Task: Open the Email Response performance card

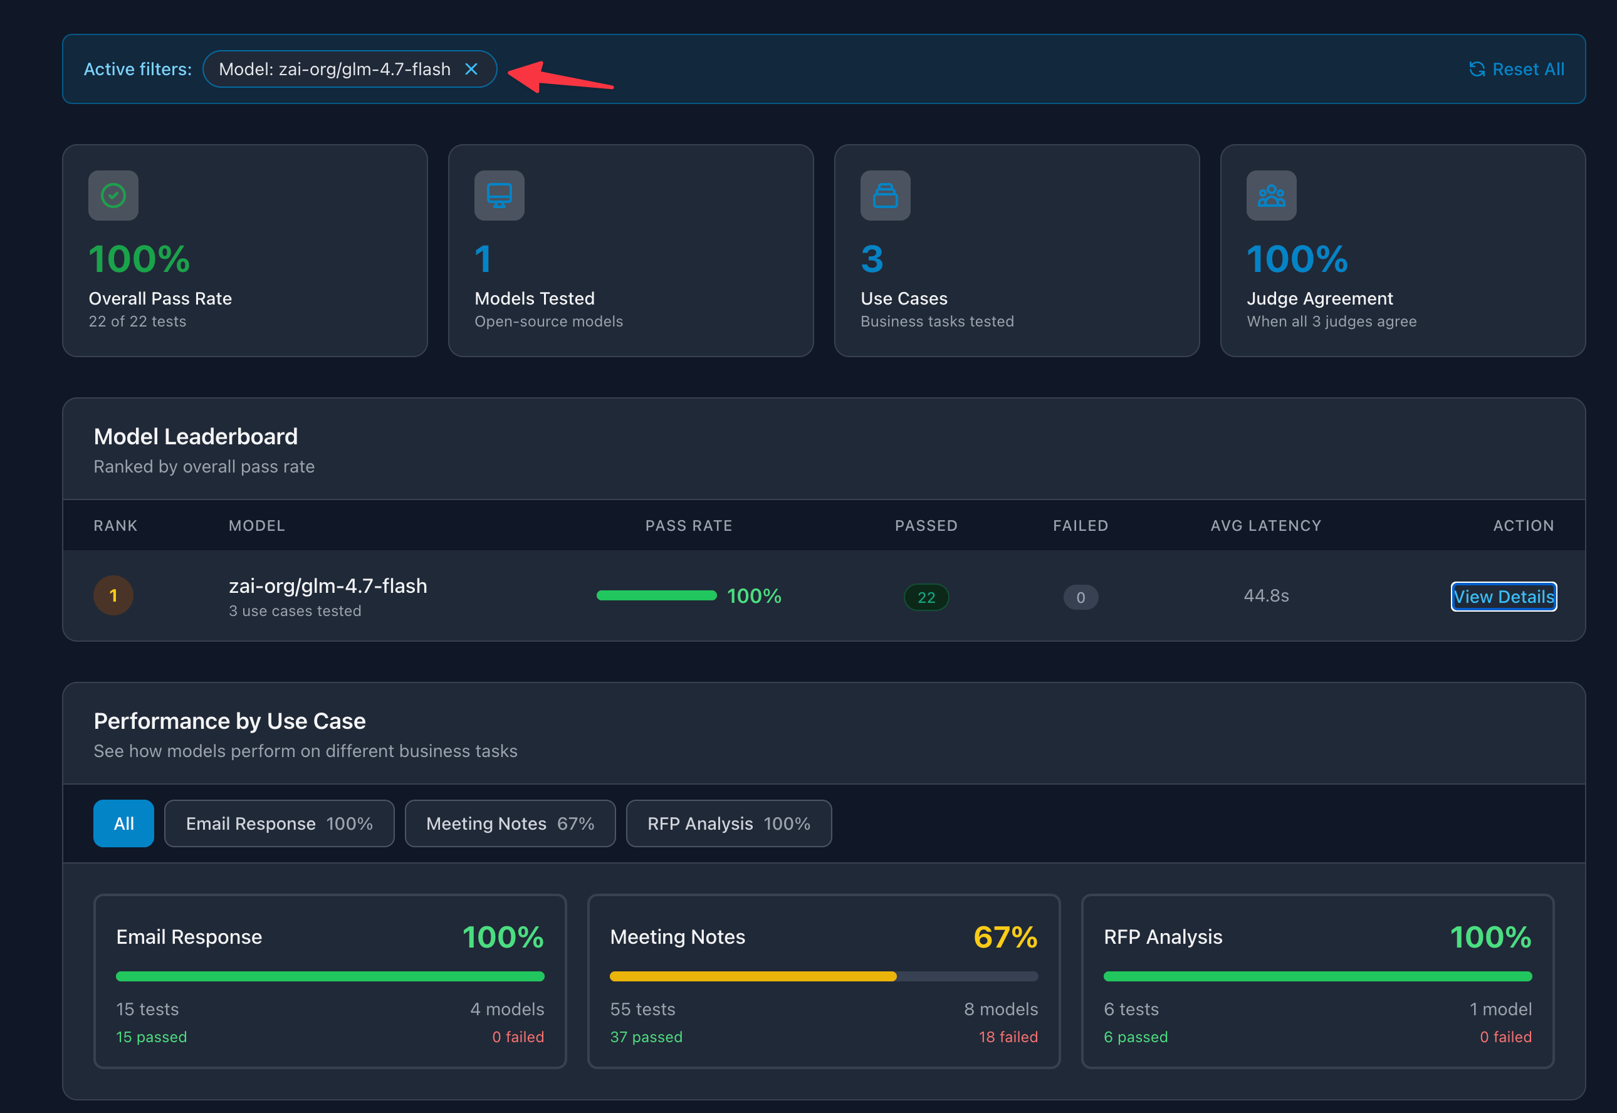Action: 330,981
